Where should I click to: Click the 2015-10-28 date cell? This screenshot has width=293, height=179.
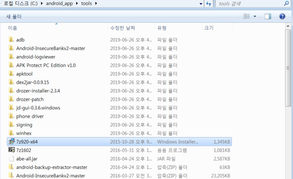131,142
